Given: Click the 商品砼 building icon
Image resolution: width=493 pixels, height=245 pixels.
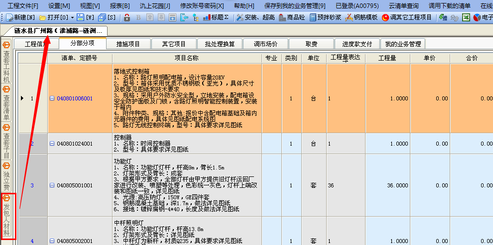Looking at the screenshot, I should click(x=282, y=17).
